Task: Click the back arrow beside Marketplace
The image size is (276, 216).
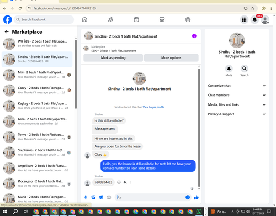Action: (7, 32)
